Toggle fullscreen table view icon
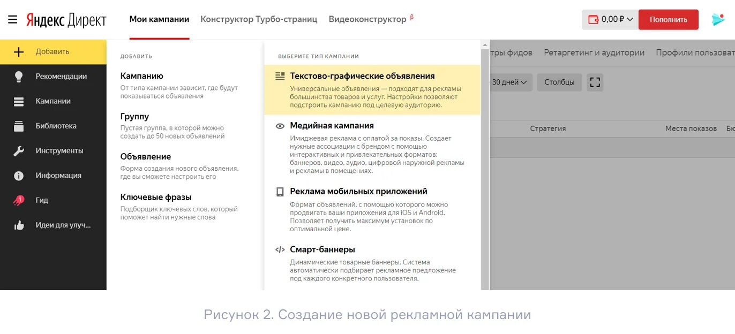Screen dimensions: 735x334 595,82
